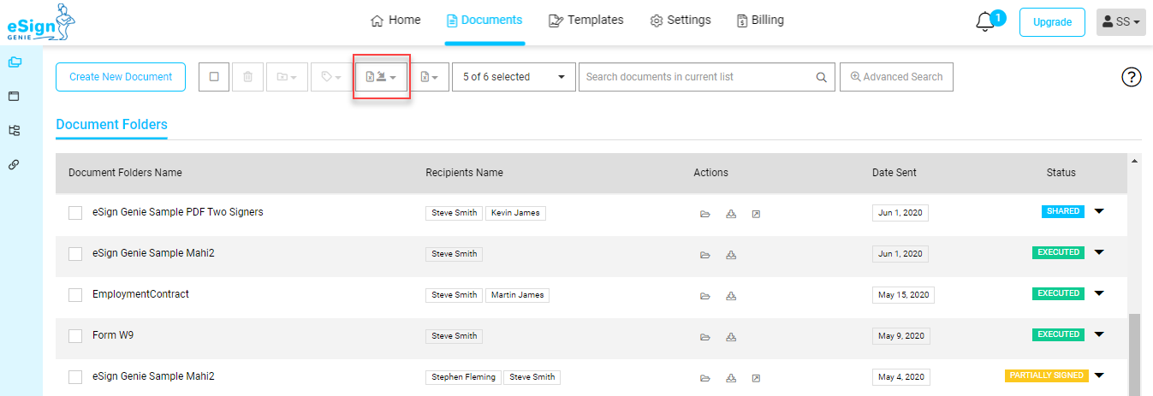
Task: Open folder icon for Form W9 row
Action: 705,337
